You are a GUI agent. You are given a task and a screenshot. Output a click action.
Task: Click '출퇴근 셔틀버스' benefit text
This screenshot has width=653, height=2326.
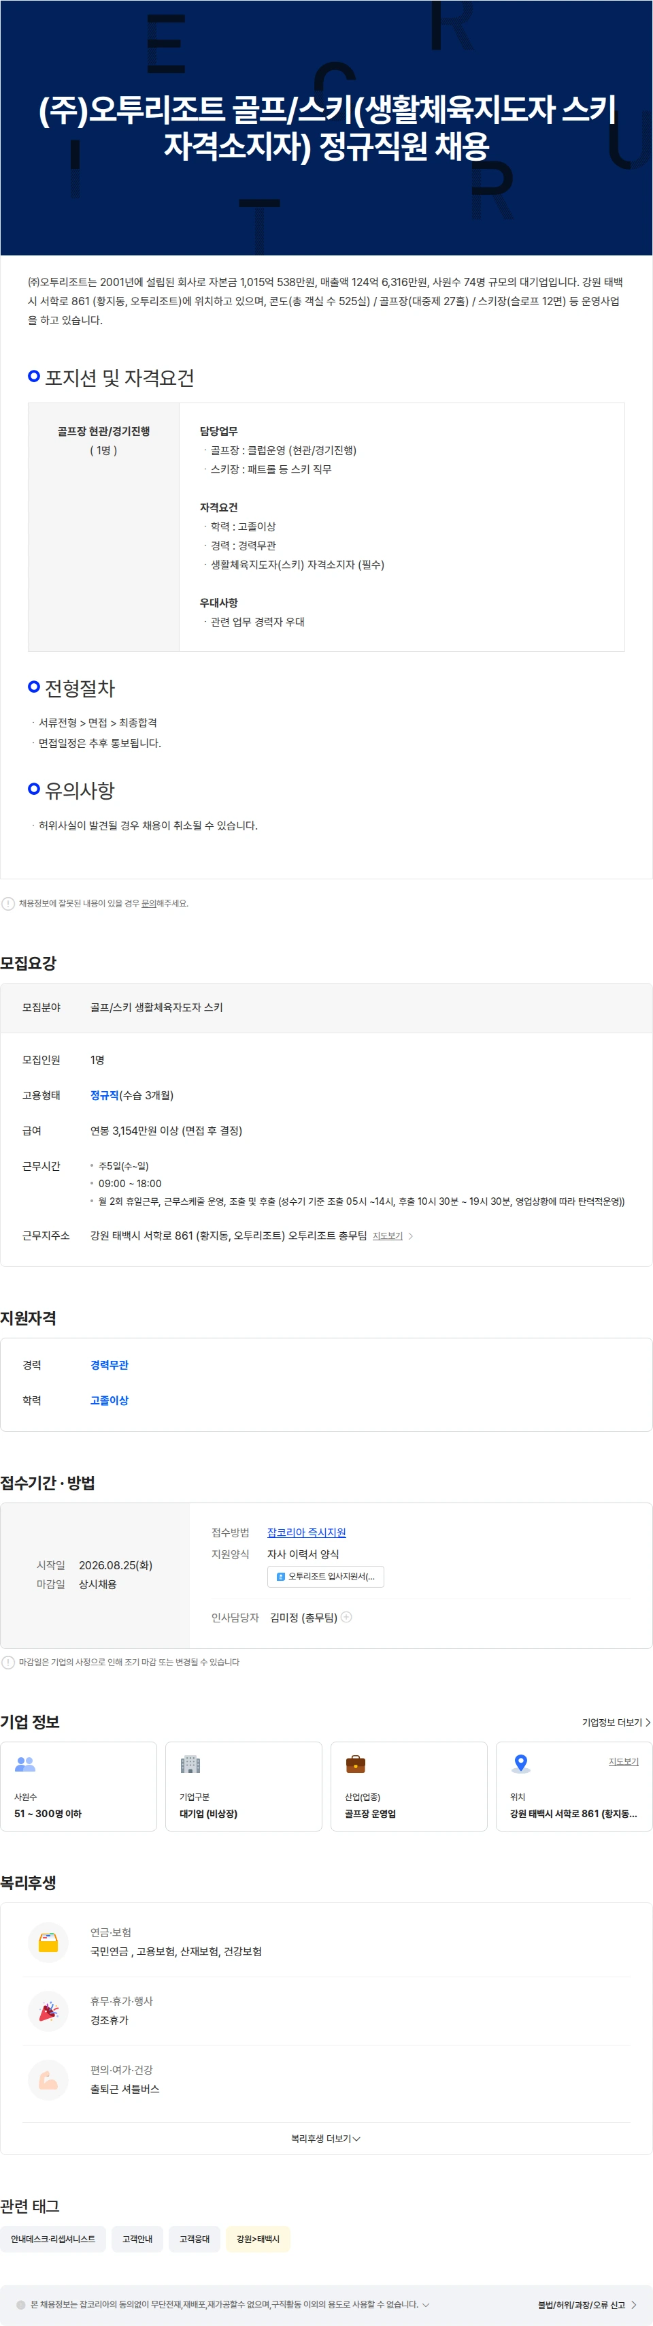(x=124, y=2088)
